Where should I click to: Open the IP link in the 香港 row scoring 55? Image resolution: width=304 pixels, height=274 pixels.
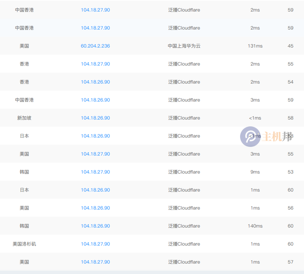tap(95, 64)
